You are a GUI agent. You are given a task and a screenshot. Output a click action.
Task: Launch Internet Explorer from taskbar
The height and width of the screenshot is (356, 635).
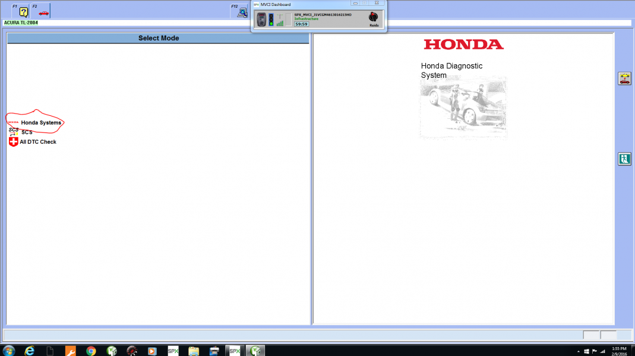pyautogui.click(x=29, y=351)
